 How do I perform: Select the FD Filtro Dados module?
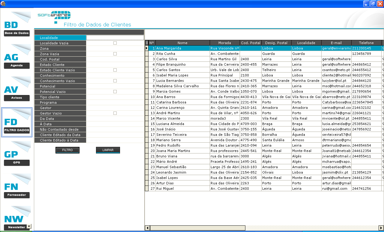(17, 122)
